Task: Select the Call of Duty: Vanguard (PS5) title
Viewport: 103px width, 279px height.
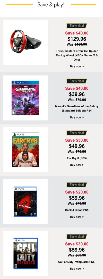Action: pos(77,262)
